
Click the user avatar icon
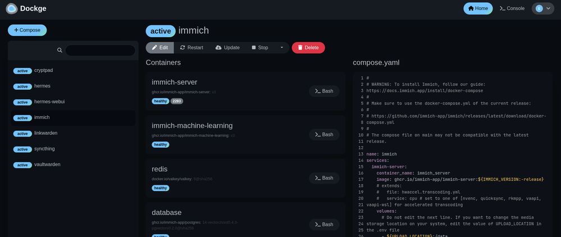pyautogui.click(x=539, y=8)
